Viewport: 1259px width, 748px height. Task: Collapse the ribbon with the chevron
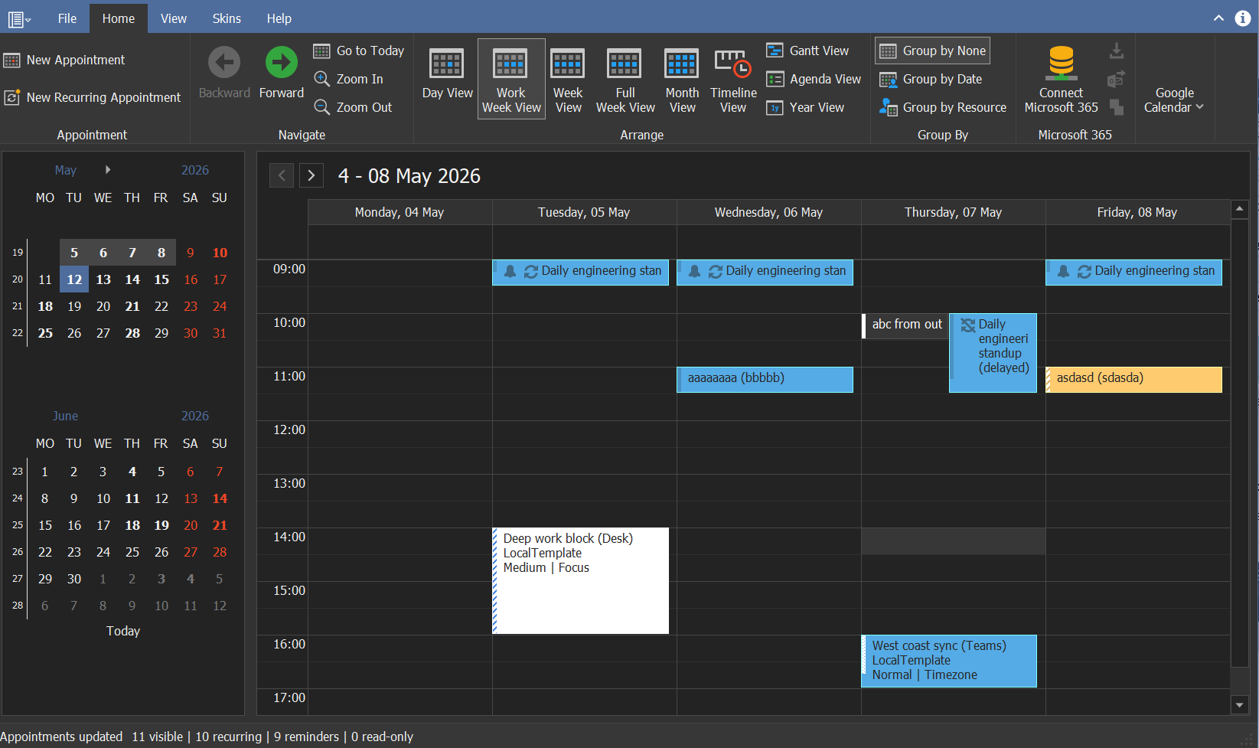(x=1218, y=18)
